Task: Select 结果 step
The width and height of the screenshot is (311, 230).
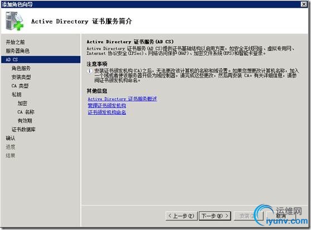Action: [x=11, y=156]
